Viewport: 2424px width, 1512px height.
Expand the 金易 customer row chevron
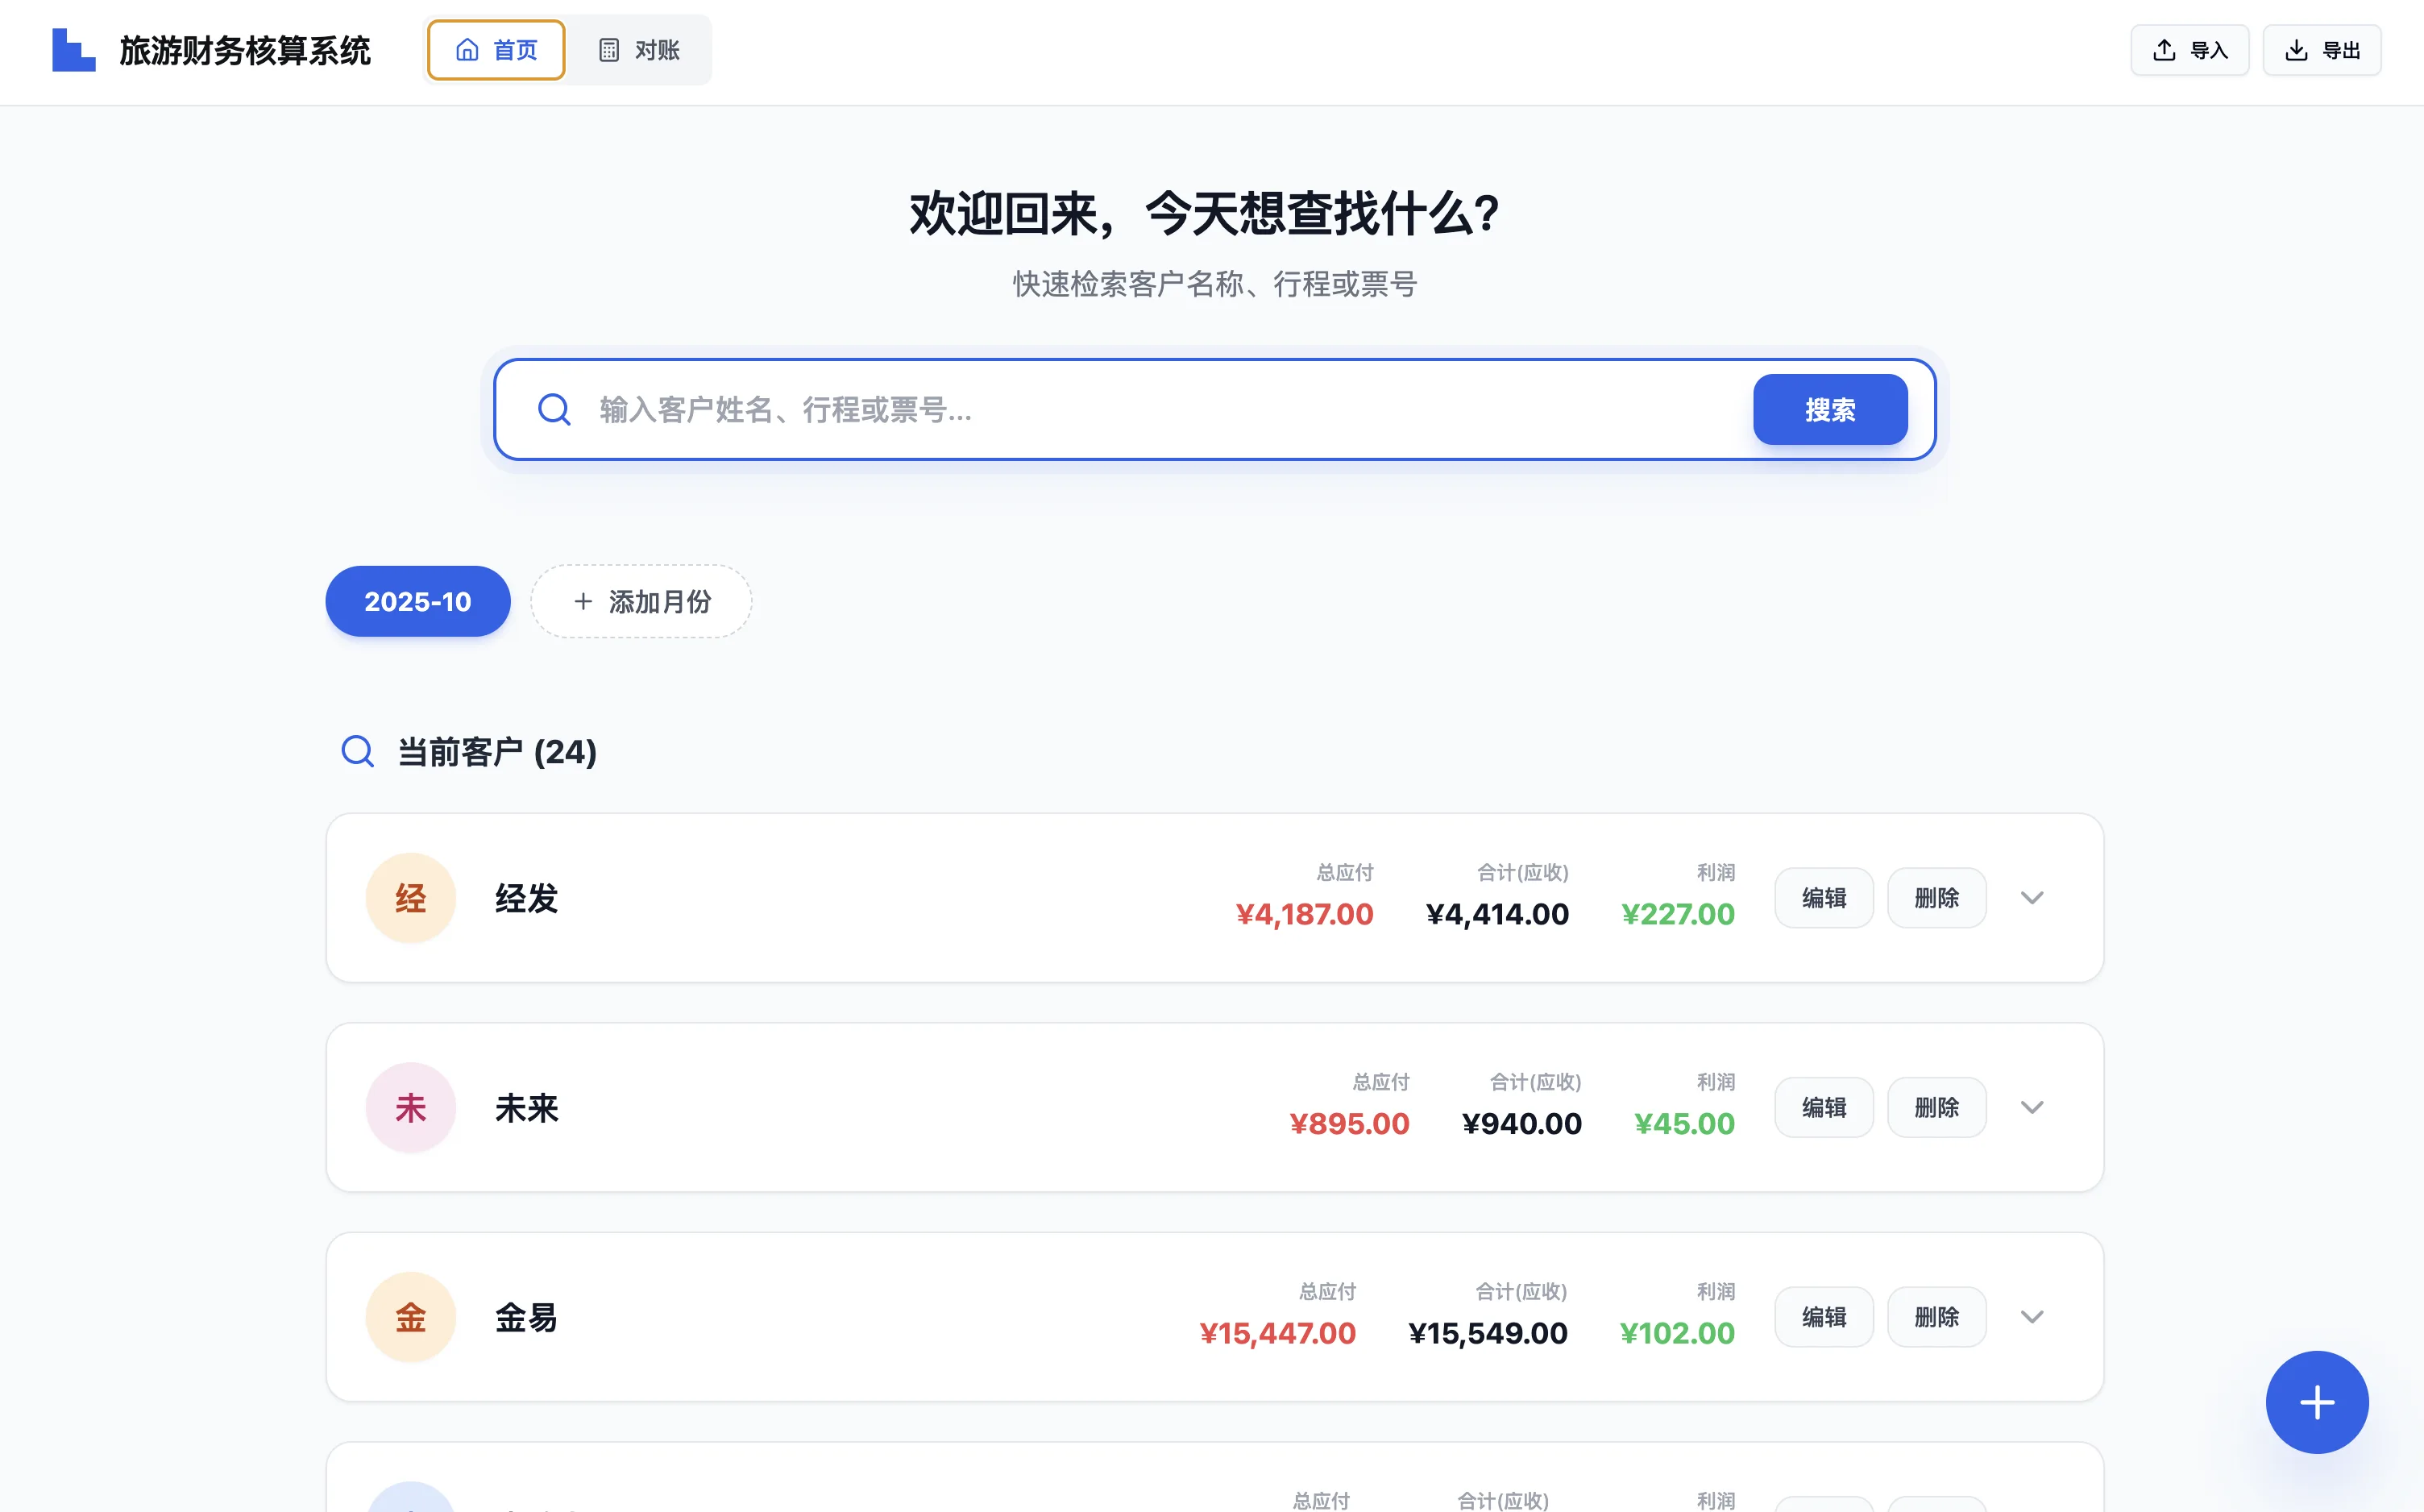(x=2032, y=1317)
